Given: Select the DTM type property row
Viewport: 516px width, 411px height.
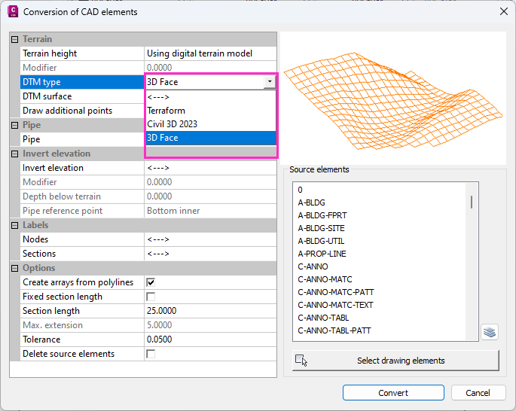Looking at the screenshot, I should pos(82,82).
